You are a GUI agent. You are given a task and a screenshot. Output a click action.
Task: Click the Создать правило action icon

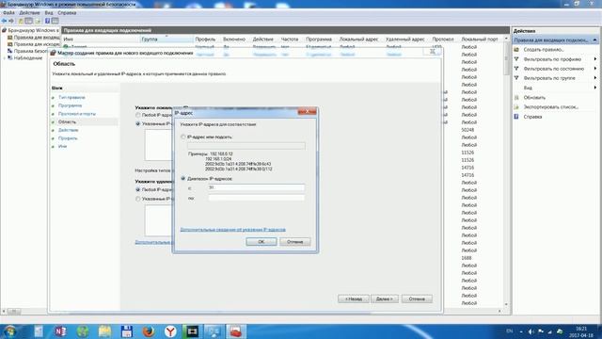click(x=516, y=50)
